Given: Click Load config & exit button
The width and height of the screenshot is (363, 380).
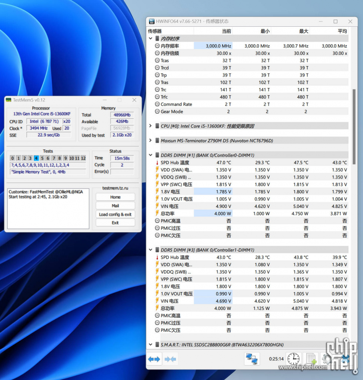Looking at the screenshot, I should 115,214.
